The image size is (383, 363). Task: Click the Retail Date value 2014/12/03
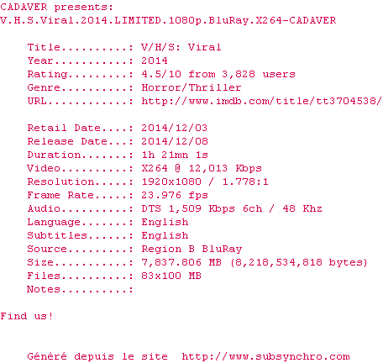pos(175,128)
